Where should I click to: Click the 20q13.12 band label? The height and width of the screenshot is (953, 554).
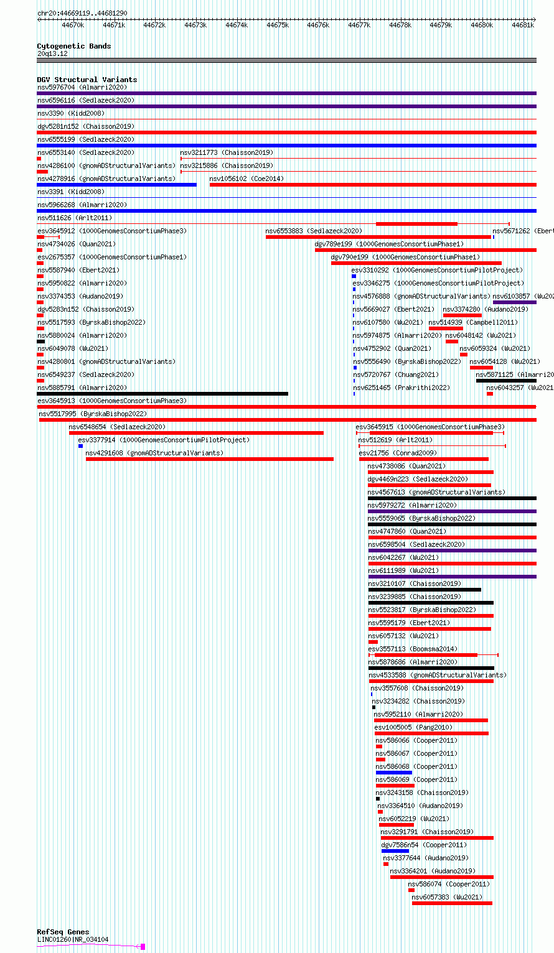52,53
